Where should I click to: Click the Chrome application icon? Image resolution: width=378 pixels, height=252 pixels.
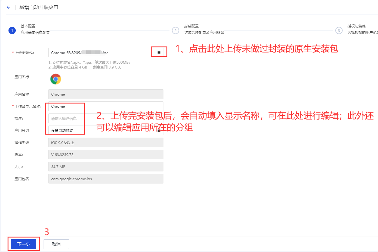coord(56,79)
